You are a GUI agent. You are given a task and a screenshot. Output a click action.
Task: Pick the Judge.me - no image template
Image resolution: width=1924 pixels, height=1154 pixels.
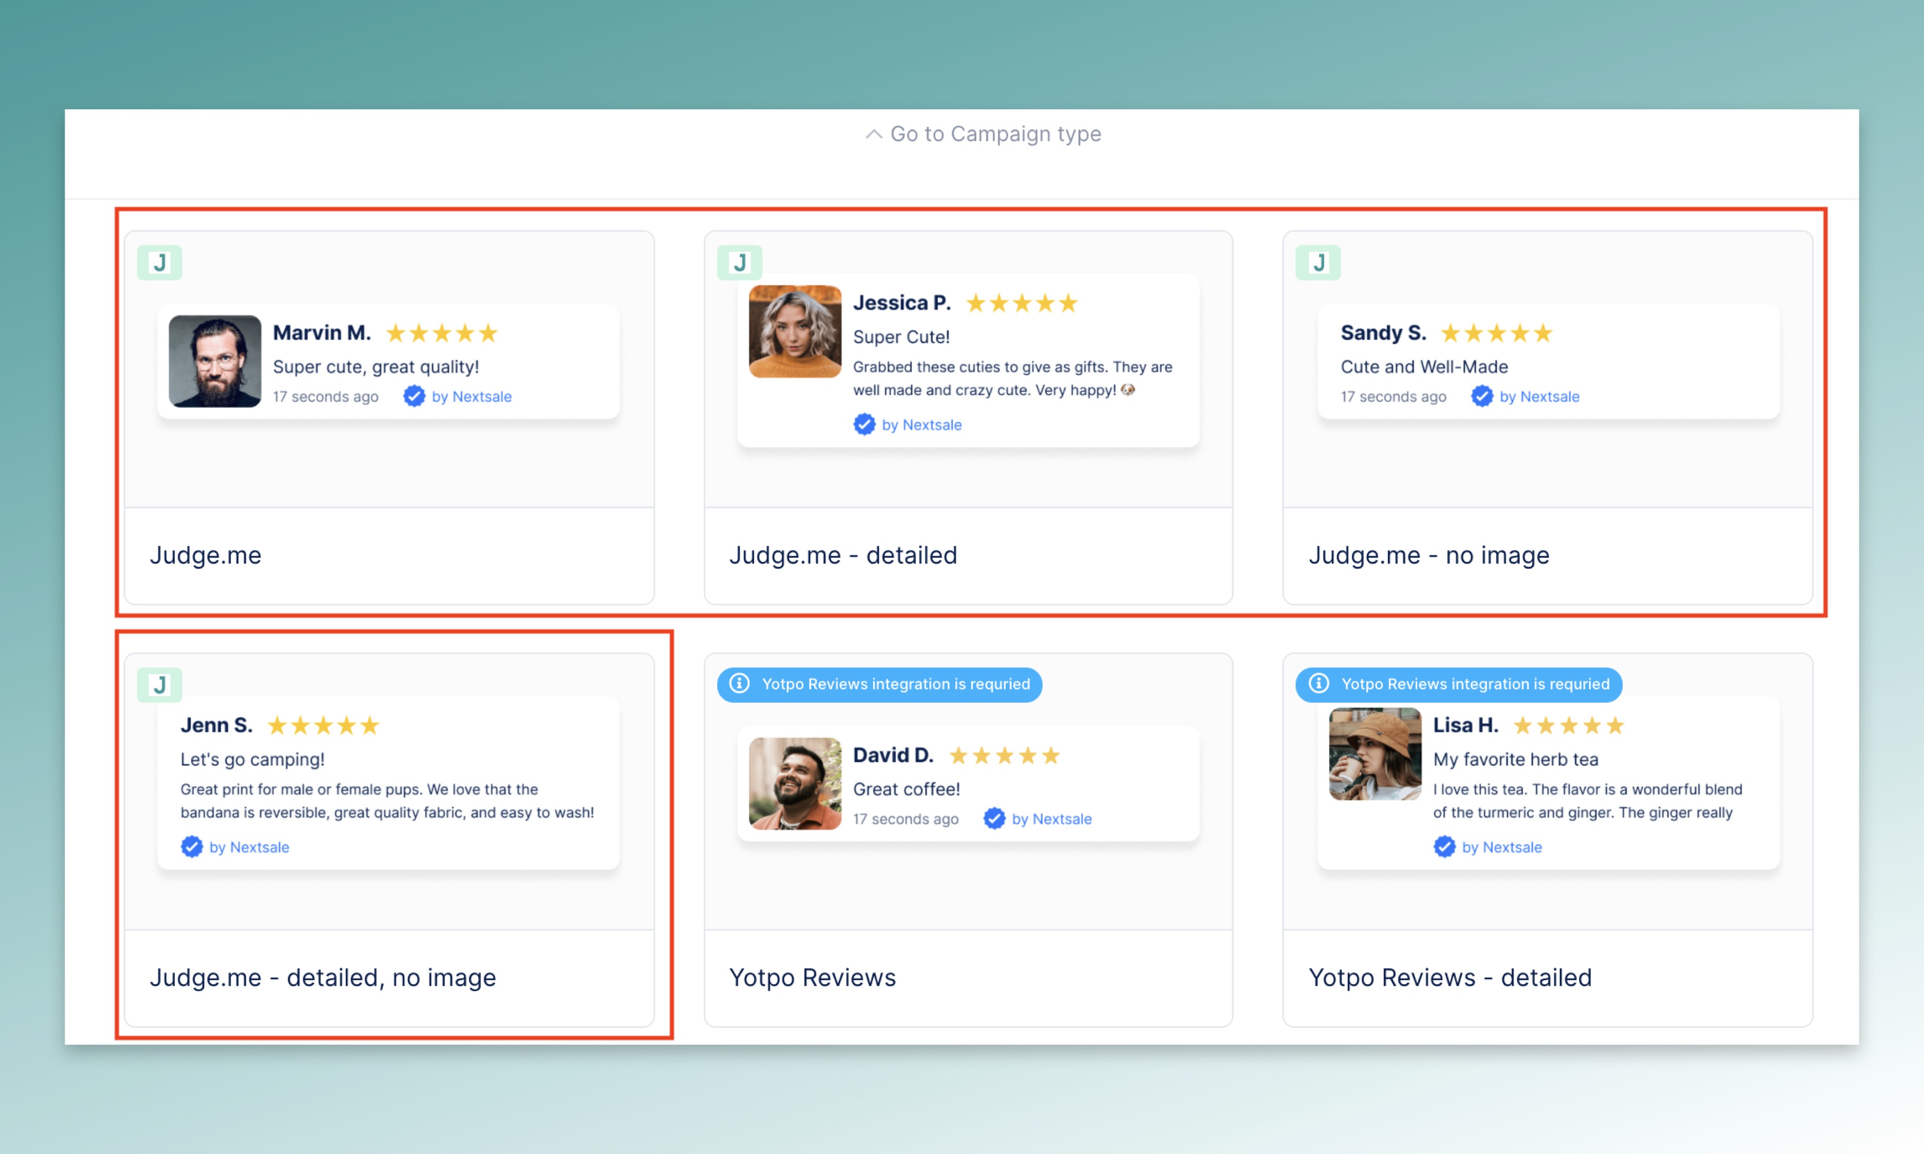tap(1428, 555)
